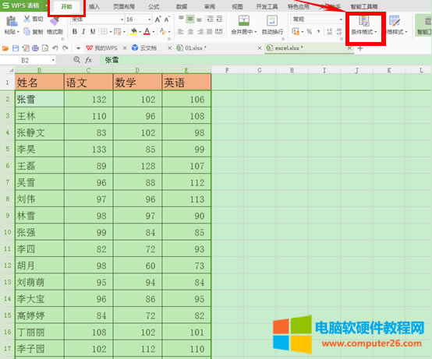432x359 pixels.
Task: Apply yellow fill color bucket
Action: [133, 32]
